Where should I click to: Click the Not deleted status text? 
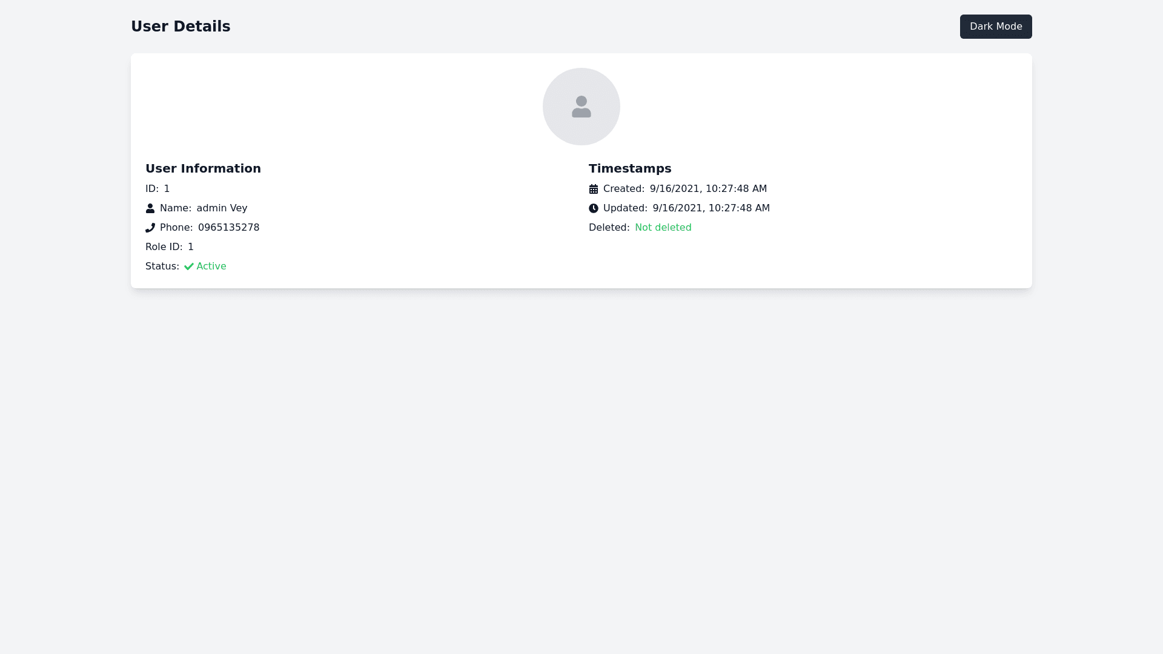point(663,228)
